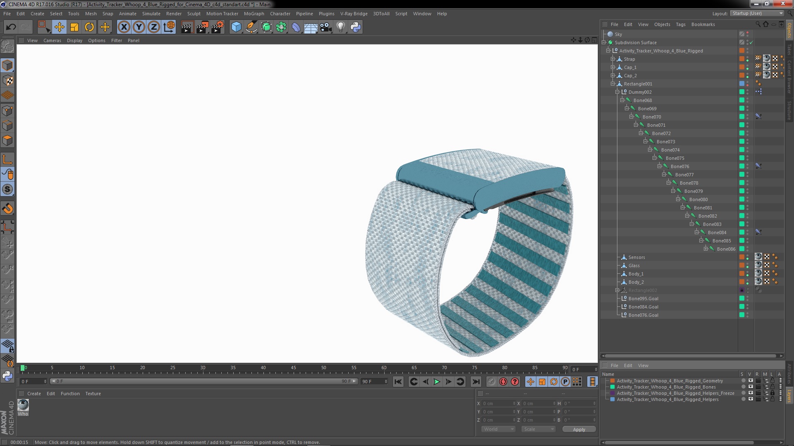Screen dimensions: 794x446
Task: Open the Python script icon
Action: (356, 27)
